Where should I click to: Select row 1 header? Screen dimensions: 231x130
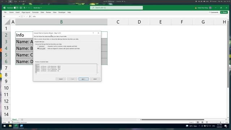pos(6,28)
